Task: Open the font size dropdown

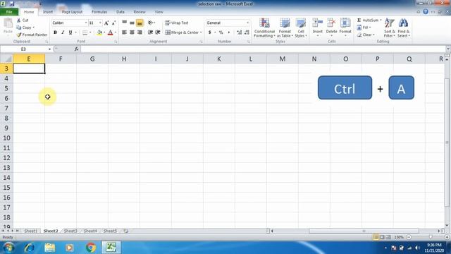Action: (100, 23)
